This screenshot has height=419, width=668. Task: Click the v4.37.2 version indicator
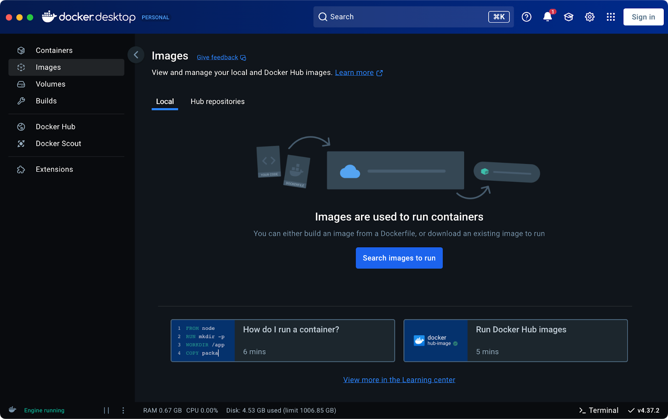point(644,410)
